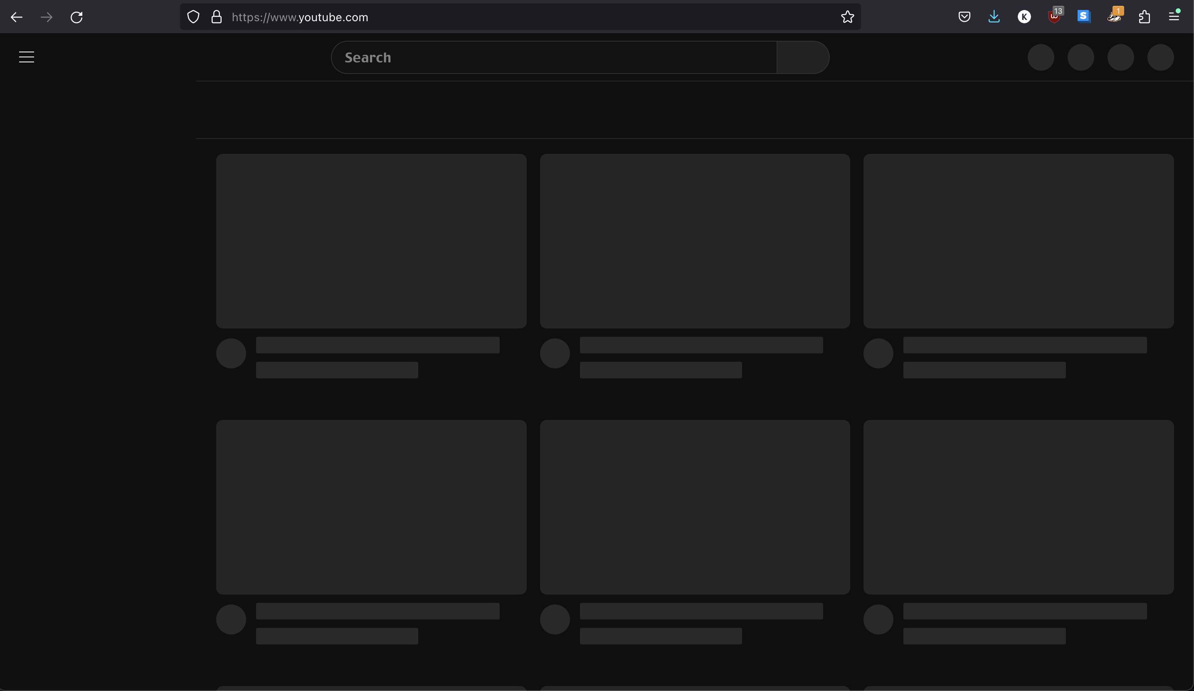Viewport: 1194px width, 691px height.
Task: Click the rightmost circular avatar placeholder in header
Action: point(1160,57)
